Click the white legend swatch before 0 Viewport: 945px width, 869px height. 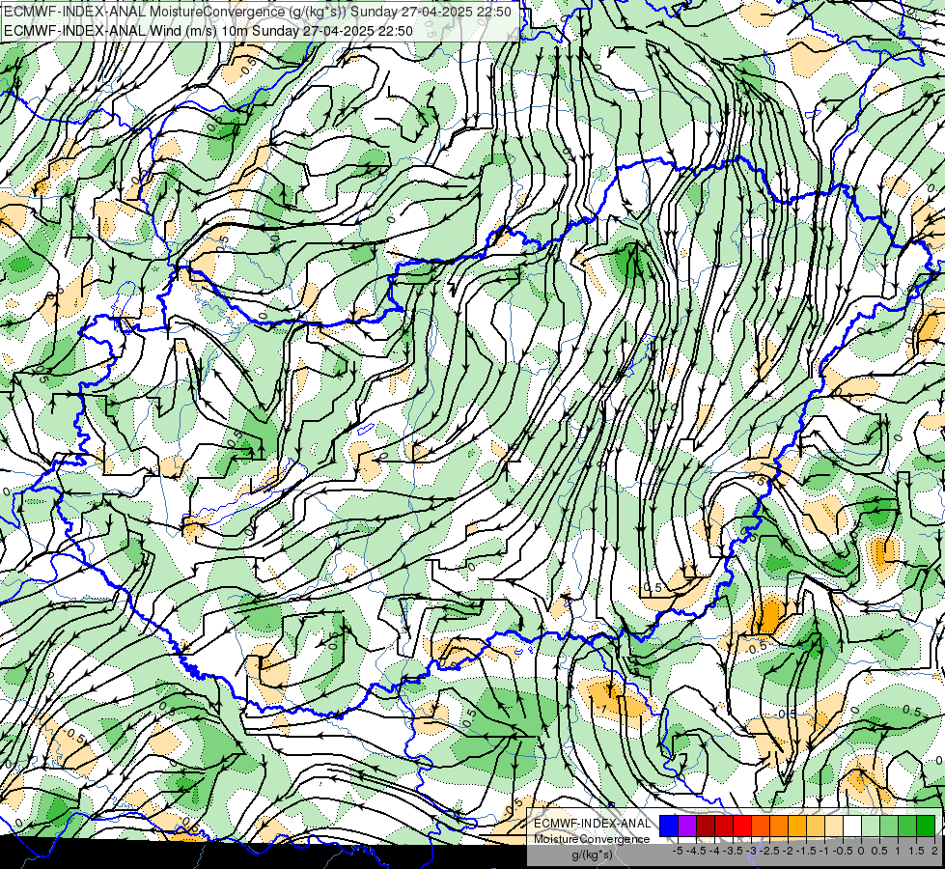(x=852, y=826)
